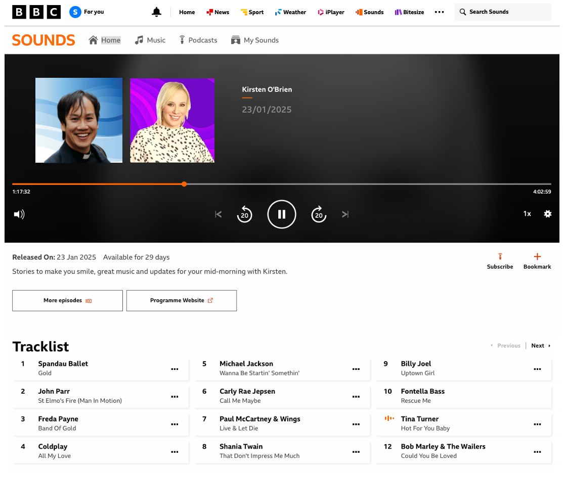Pause the current programme
The height and width of the screenshot is (478, 564).
point(282,214)
